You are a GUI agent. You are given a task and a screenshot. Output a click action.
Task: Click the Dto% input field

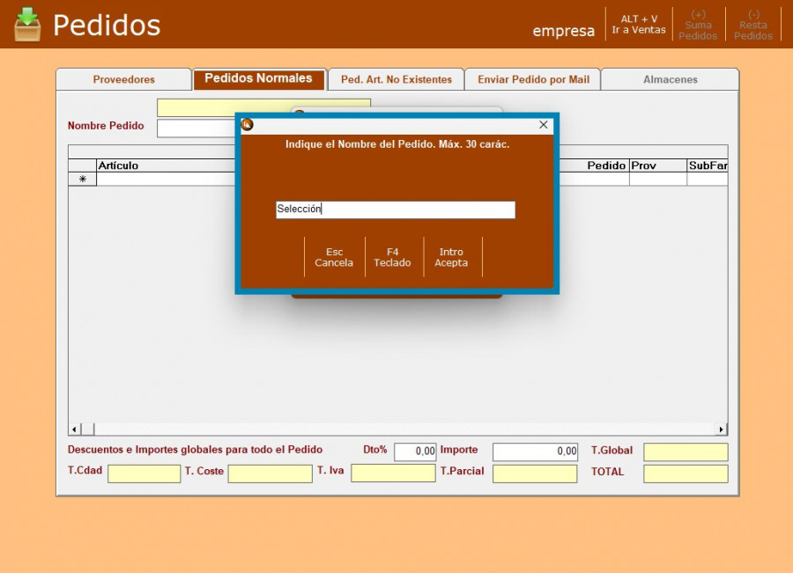pyautogui.click(x=415, y=452)
